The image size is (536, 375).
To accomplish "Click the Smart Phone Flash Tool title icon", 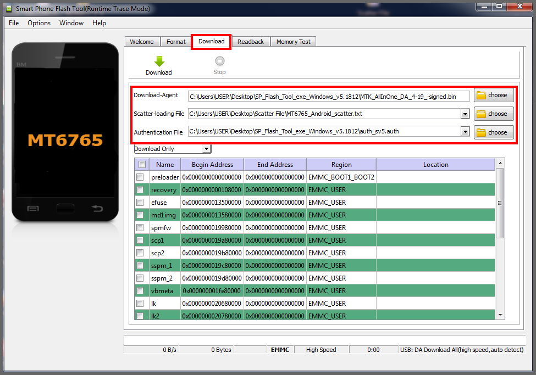I will 8,9.
